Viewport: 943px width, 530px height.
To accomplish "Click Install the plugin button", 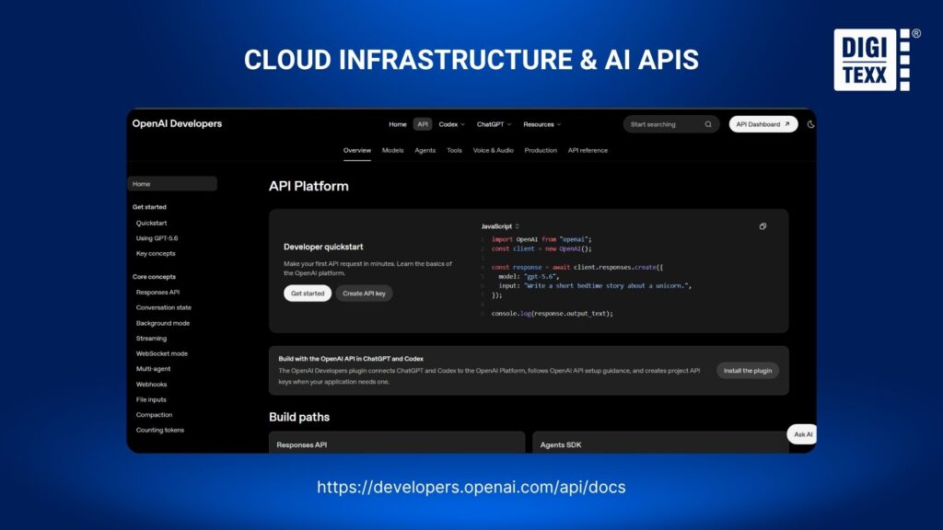I will click(x=748, y=371).
